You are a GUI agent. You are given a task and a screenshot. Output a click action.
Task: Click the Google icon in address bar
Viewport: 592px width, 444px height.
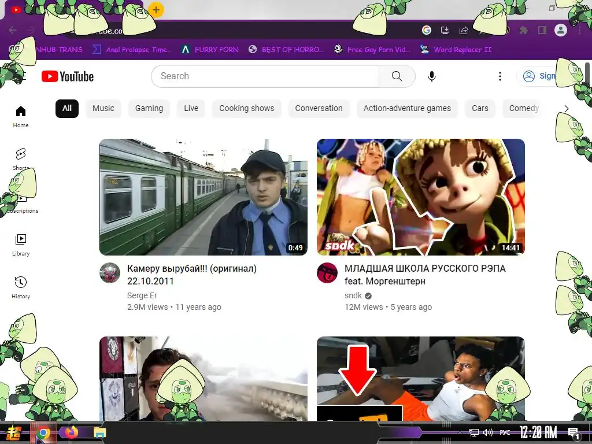point(426,30)
